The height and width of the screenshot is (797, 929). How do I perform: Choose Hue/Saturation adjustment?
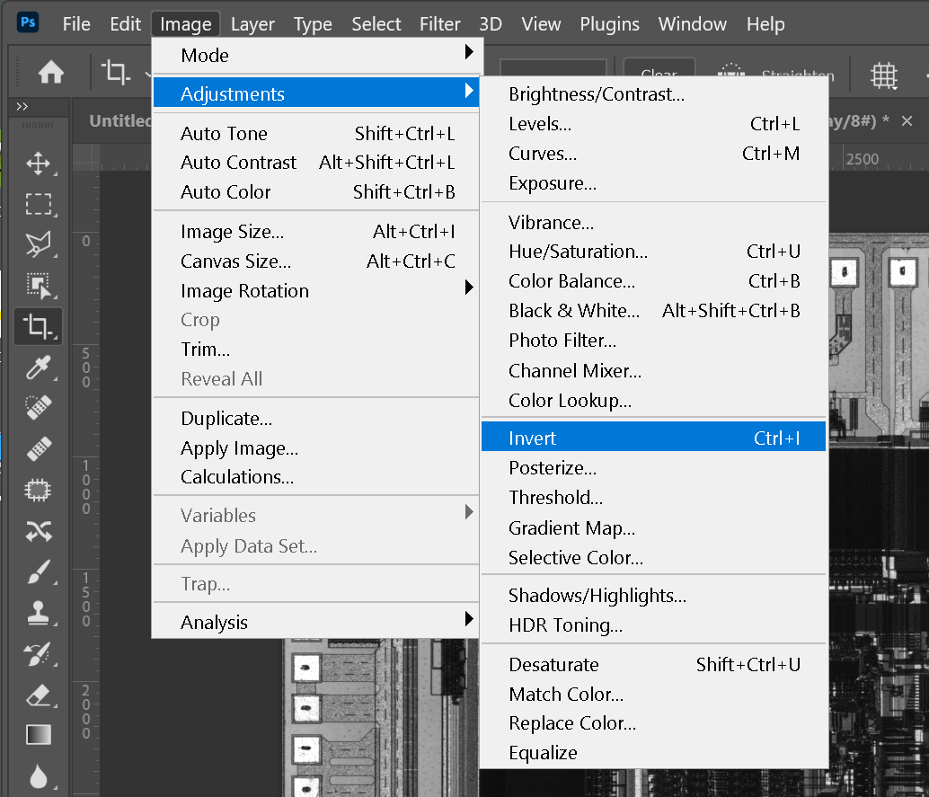tap(653, 252)
